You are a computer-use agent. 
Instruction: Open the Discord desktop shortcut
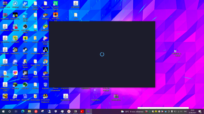[x=15, y=62]
